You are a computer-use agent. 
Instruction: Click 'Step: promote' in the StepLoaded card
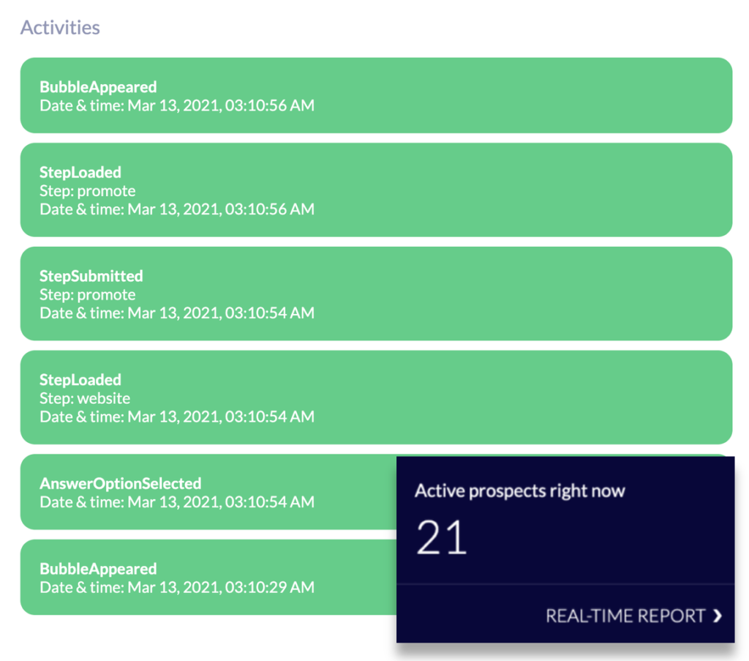(88, 191)
